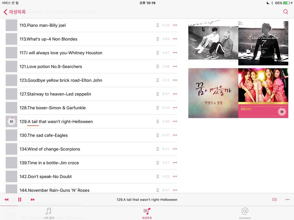Open more options for 134.Wind of change-Scorpions
294x220 pixels.
pyautogui.click(x=175, y=149)
